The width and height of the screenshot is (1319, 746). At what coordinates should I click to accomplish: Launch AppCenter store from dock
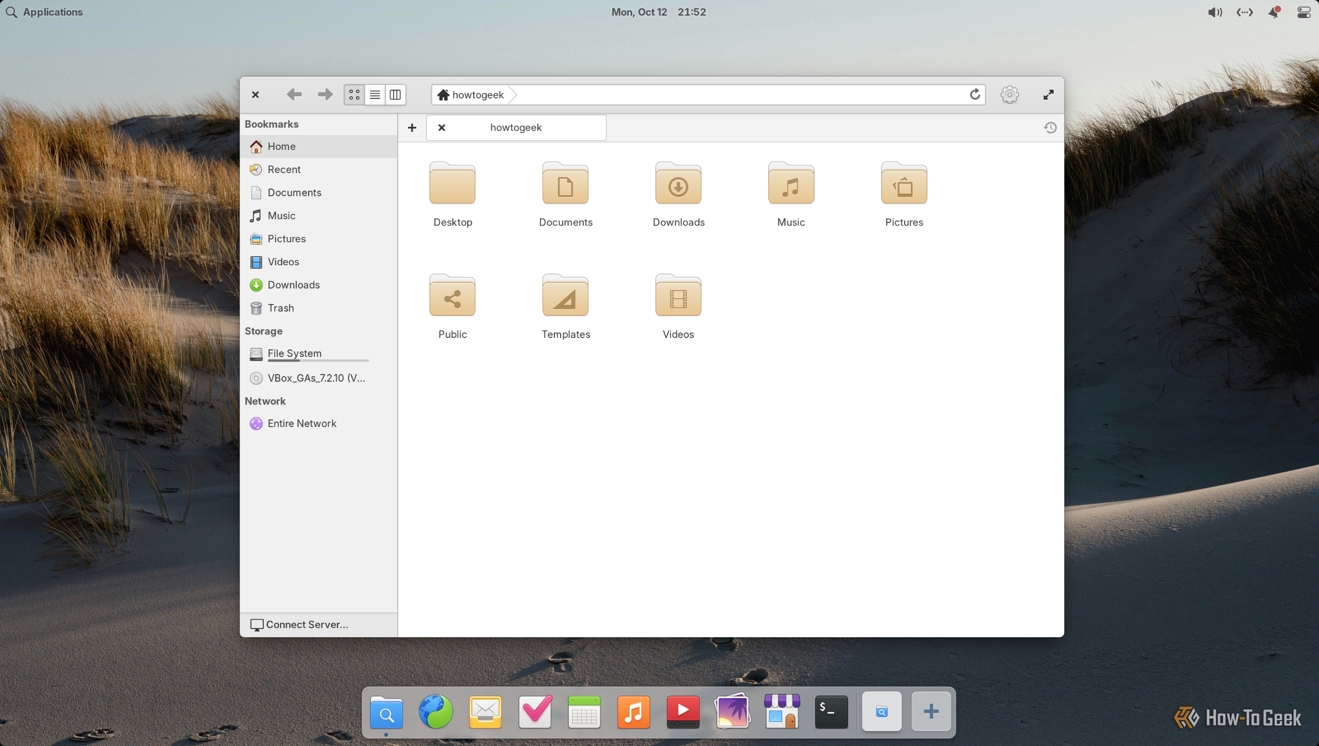click(x=782, y=711)
